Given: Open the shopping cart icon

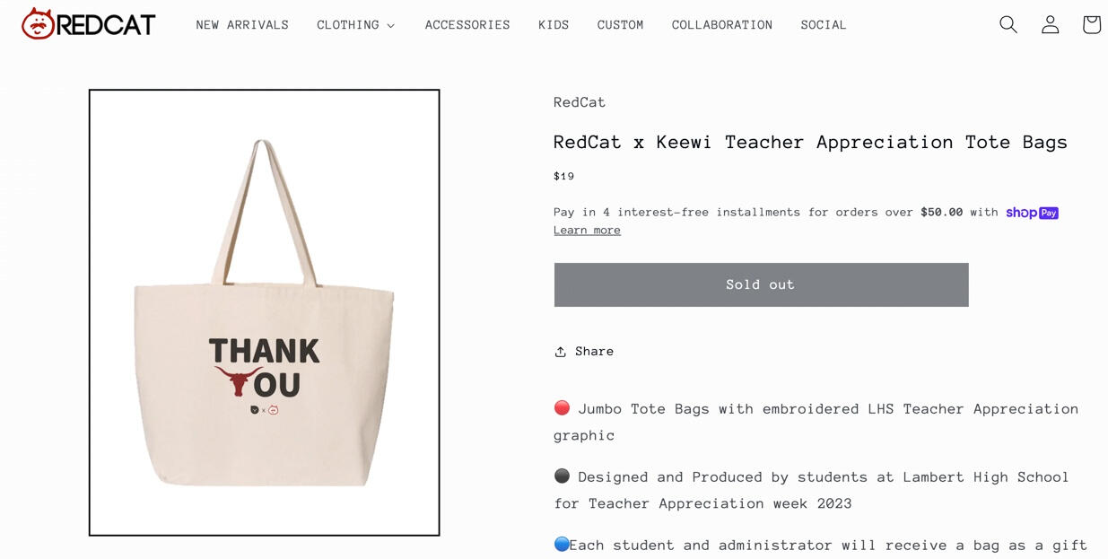Looking at the screenshot, I should (1091, 25).
